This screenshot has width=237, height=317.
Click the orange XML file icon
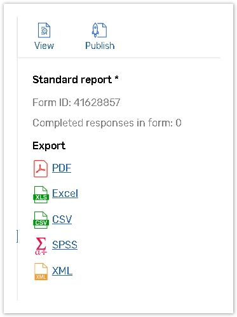(41, 272)
